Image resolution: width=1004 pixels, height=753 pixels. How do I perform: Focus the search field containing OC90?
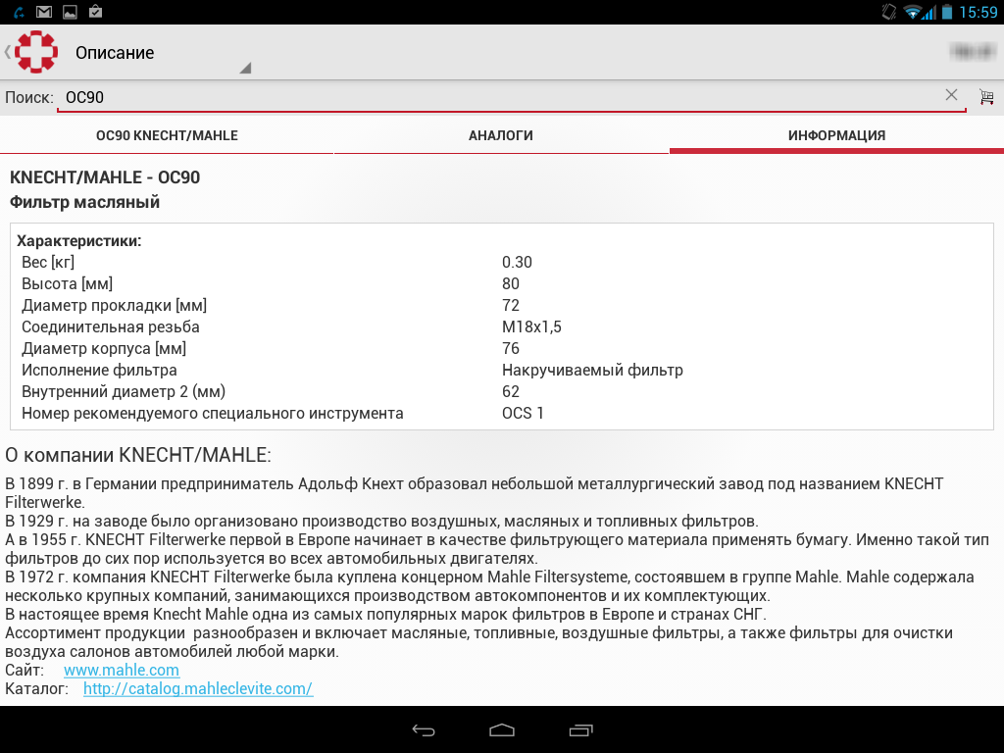490,97
